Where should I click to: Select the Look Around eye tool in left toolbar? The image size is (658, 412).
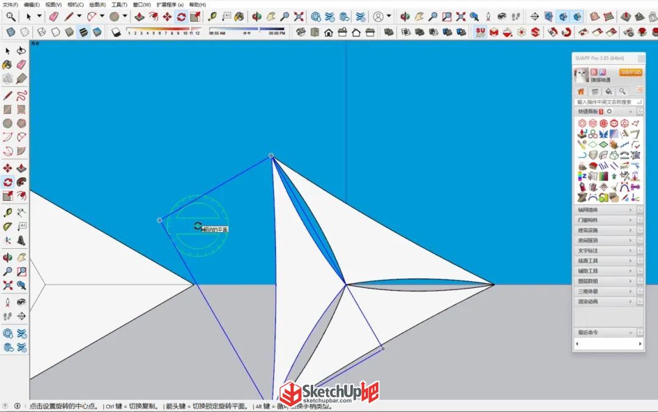click(21, 302)
